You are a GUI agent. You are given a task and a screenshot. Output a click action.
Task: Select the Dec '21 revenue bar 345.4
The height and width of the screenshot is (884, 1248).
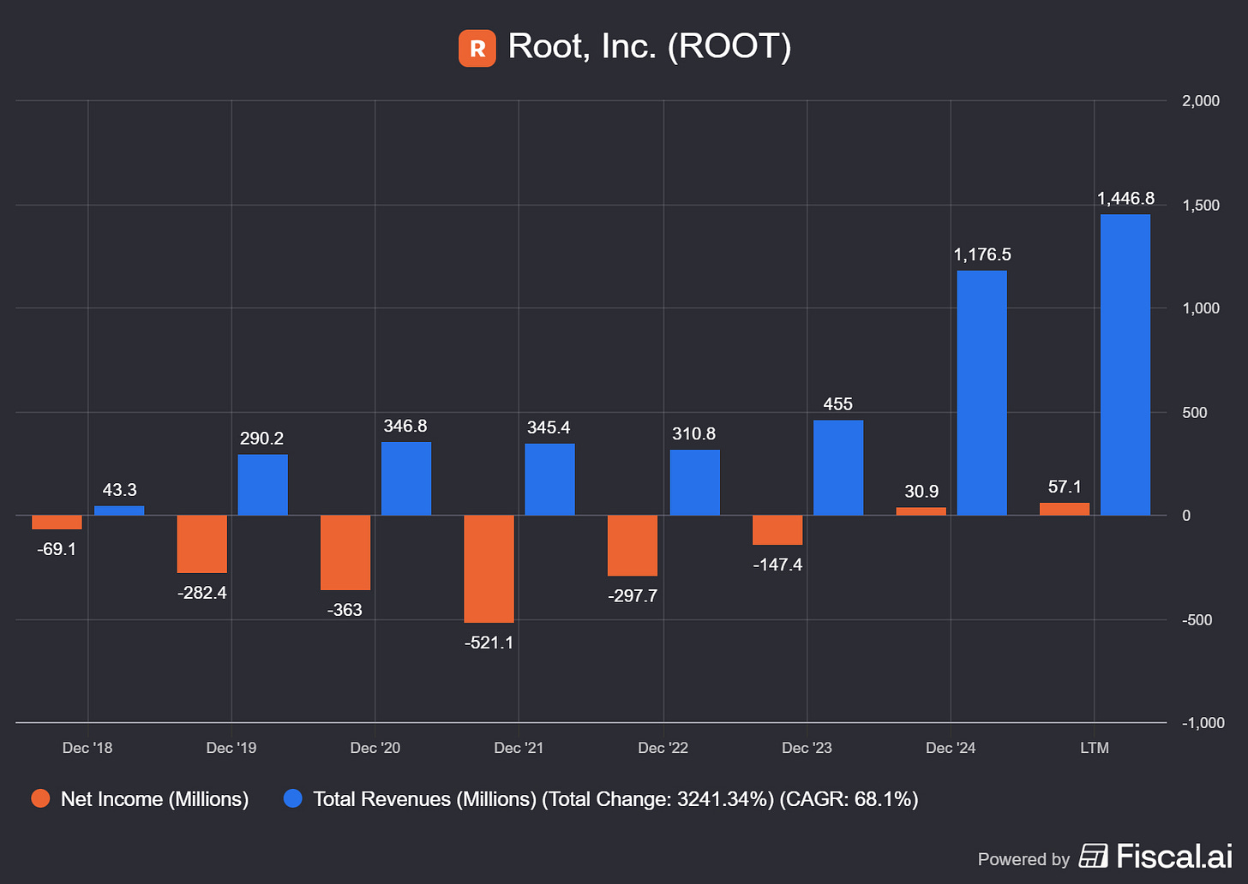[549, 480]
